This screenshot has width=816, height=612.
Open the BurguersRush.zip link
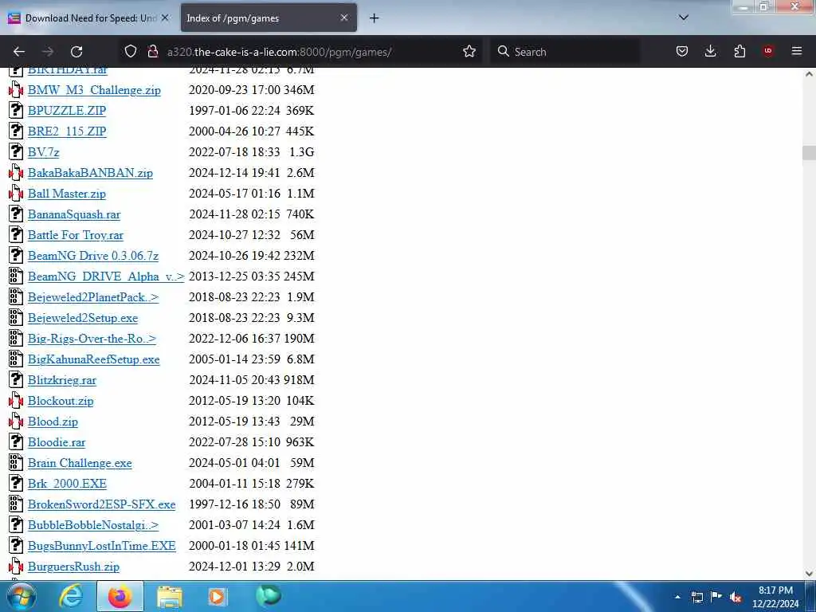[x=73, y=567]
